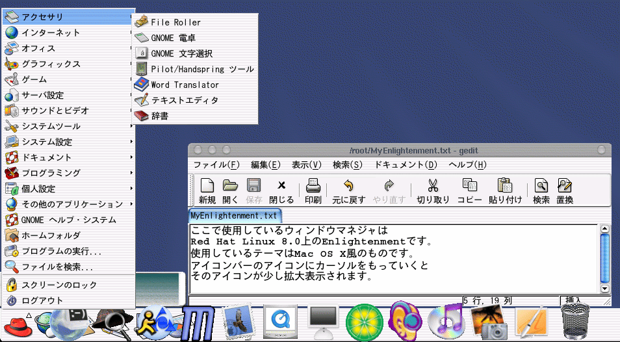620x342 pixels.
Task: Expand その他のアプリケーション submenu
Action: 68,204
